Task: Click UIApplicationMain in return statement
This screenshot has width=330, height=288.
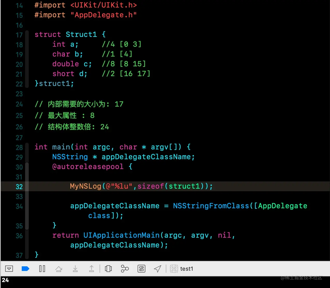Action: [122, 235]
